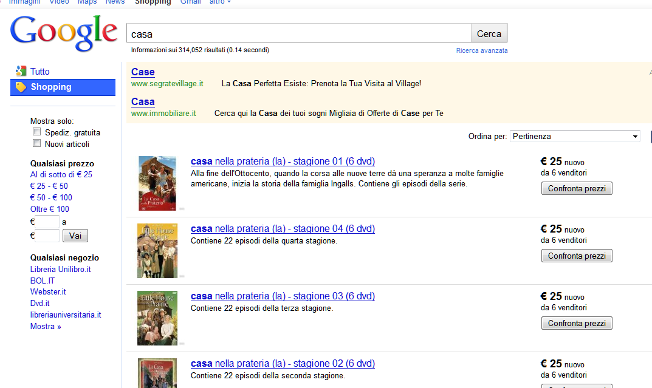Filter price € 50 - € 100
This screenshot has width=652, height=388.
coord(50,198)
